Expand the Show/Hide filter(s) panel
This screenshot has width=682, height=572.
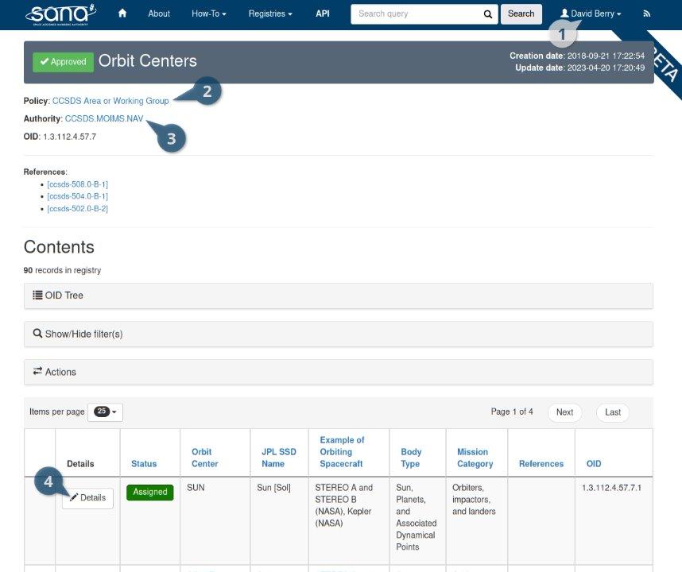tap(78, 334)
